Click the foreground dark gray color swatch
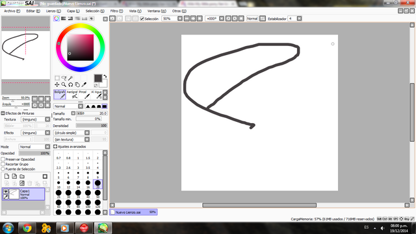This screenshot has width=416, height=234. coord(98,78)
